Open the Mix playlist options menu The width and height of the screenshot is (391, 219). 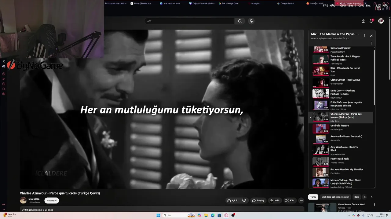(364, 36)
